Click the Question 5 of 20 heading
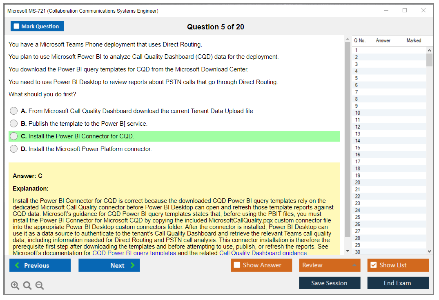Viewport: 439px width, 300px height. click(x=216, y=27)
